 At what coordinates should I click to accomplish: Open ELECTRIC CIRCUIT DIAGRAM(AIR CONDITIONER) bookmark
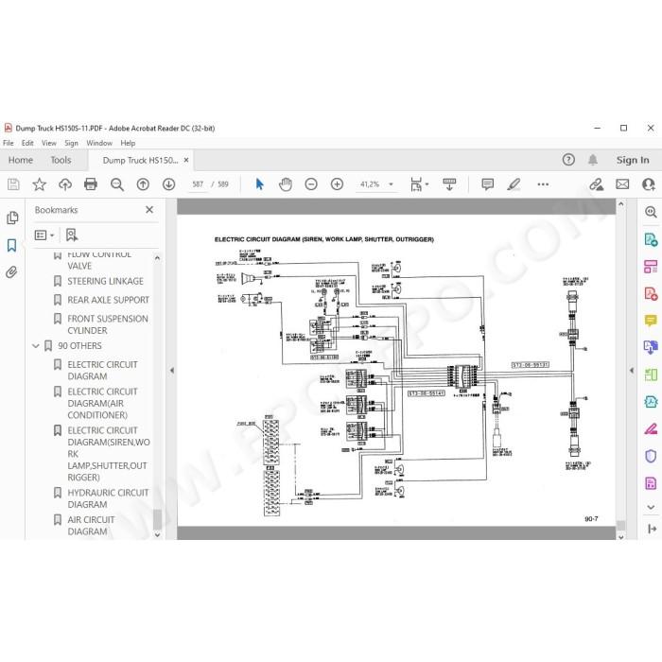(102, 404)
